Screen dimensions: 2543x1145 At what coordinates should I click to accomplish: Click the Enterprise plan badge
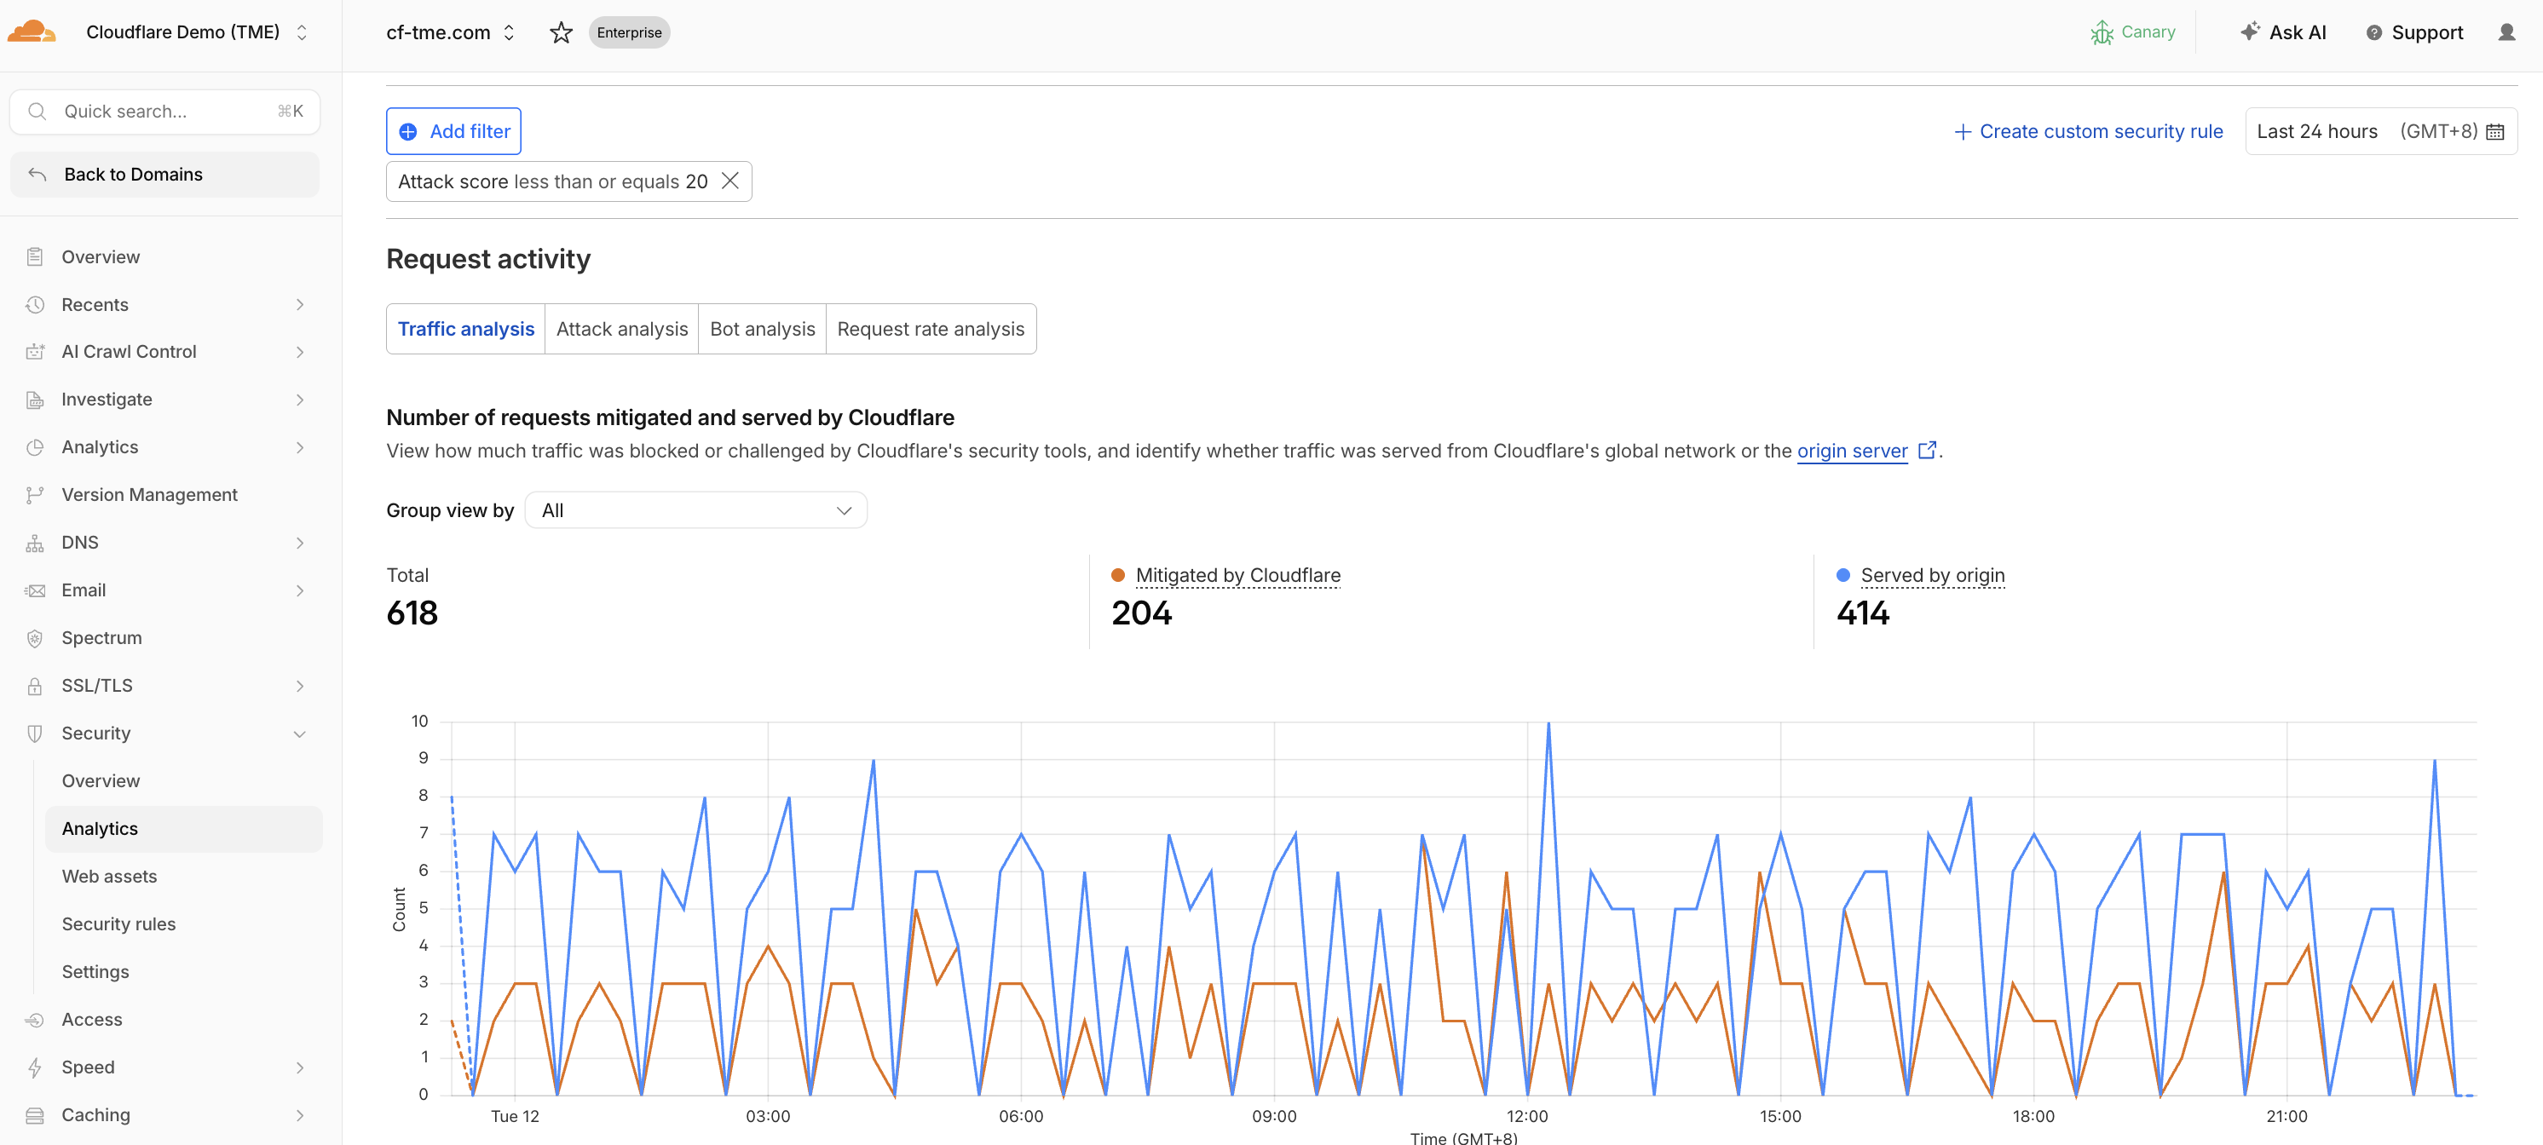[x=629, y=32]
